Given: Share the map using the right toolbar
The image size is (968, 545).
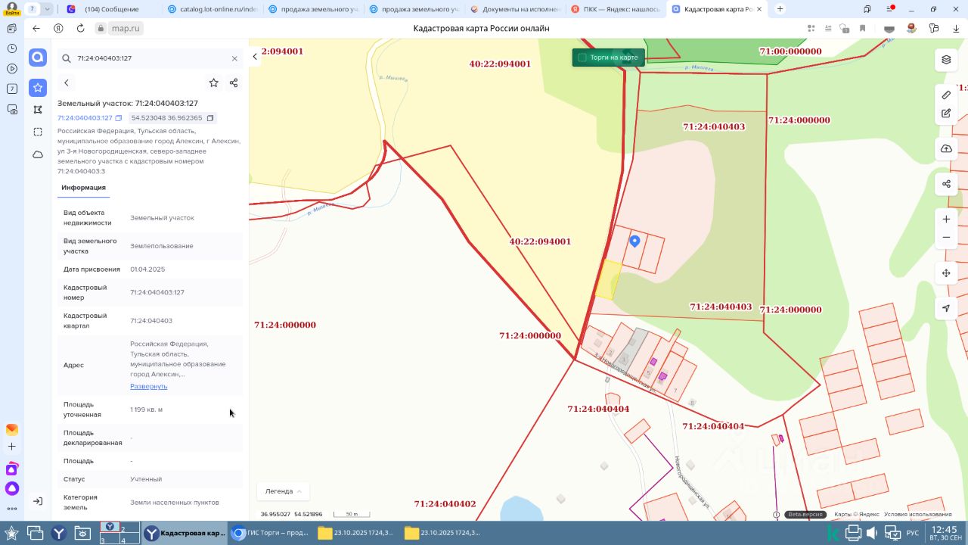Looking at the screenshot, I should click(x=946, y=184).
